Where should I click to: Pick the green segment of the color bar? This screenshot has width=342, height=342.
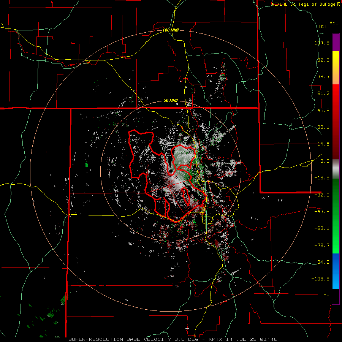click(336, 216)
